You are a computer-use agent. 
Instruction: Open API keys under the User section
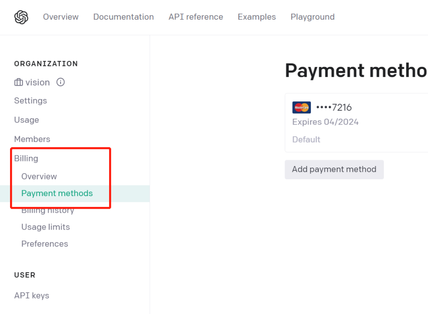tap(31, 296)
